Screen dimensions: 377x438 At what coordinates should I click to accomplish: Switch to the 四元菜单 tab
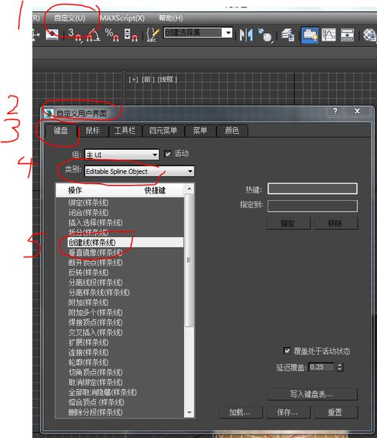[x=163, y=130]
